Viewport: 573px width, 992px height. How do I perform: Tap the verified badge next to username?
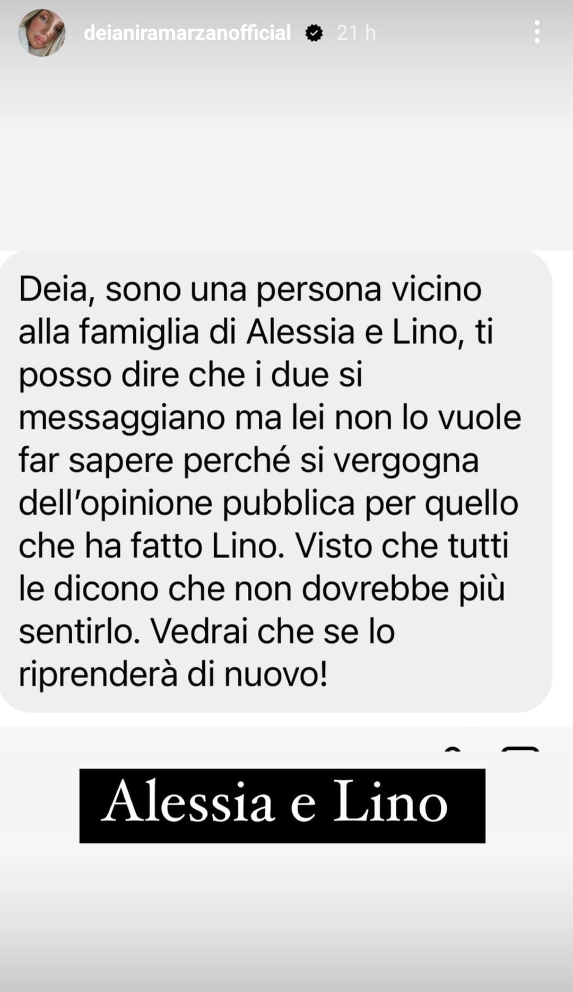314,33
